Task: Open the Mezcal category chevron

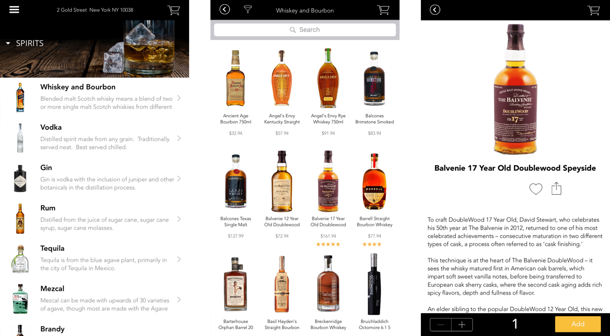Action: pyautogui.click(x=179, y=300)
